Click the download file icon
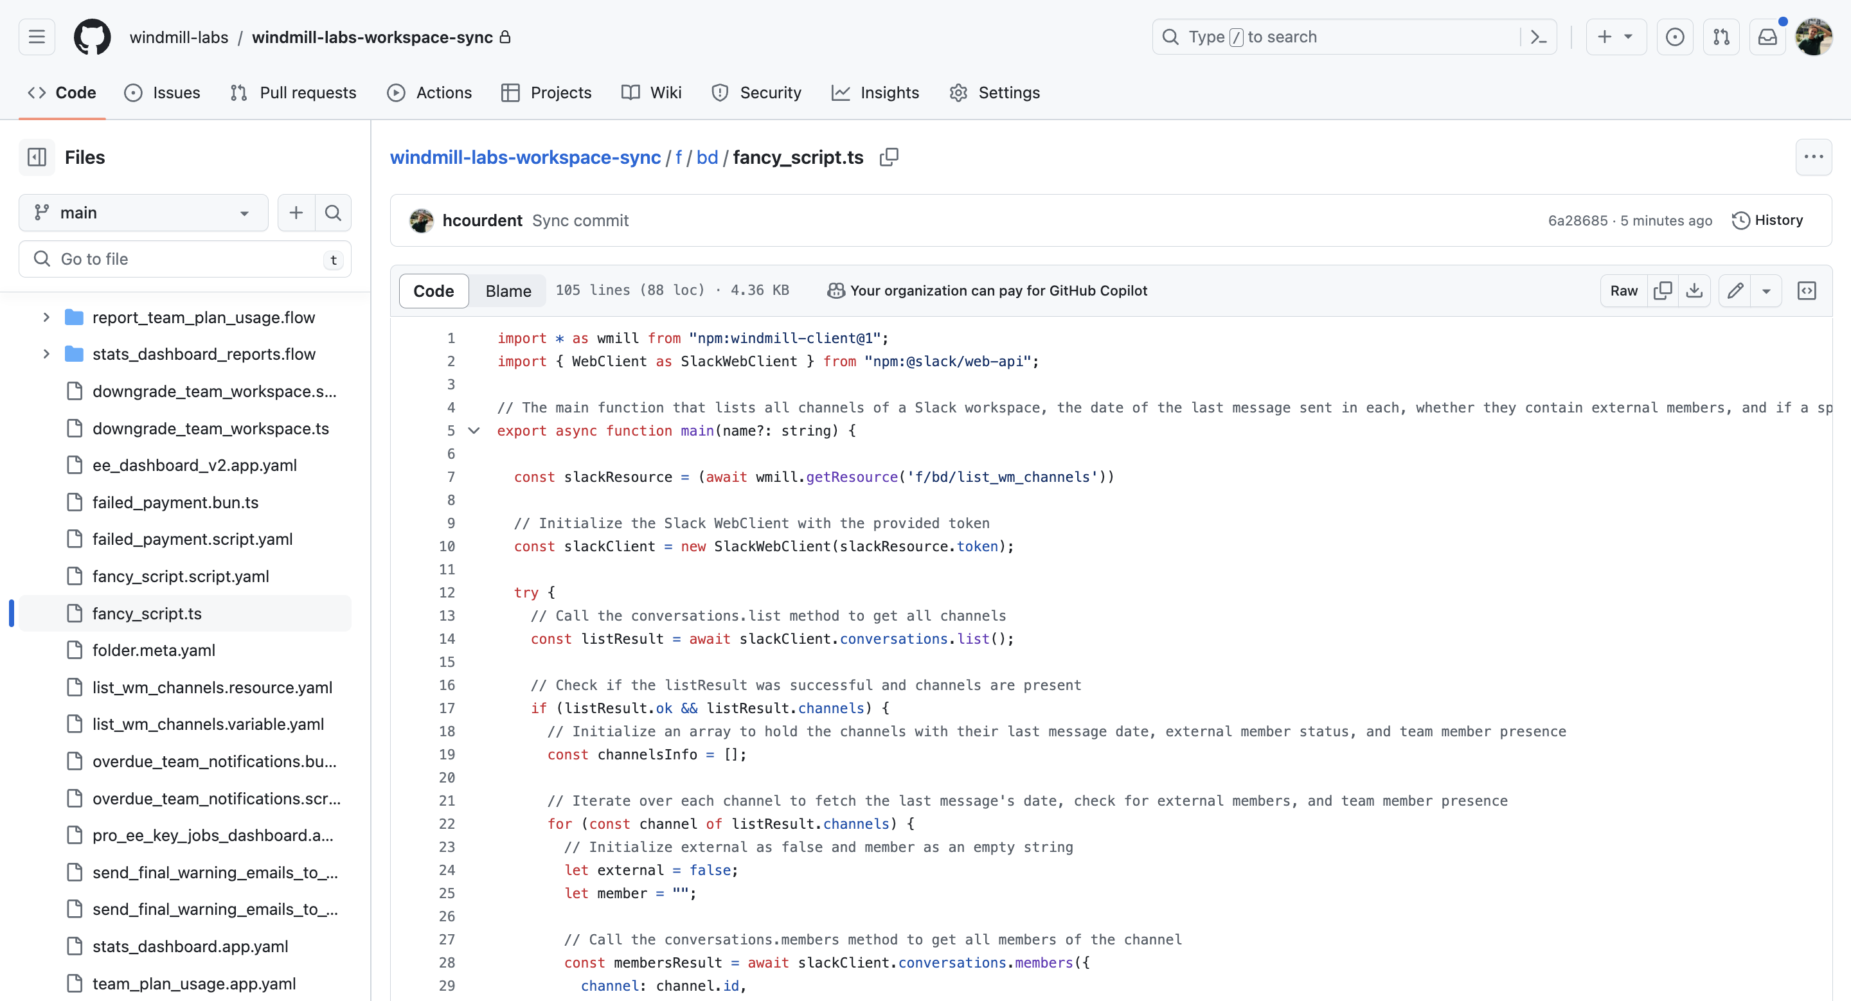Viewport: 1851px width, 1001px height. (x=1695, y=290)
